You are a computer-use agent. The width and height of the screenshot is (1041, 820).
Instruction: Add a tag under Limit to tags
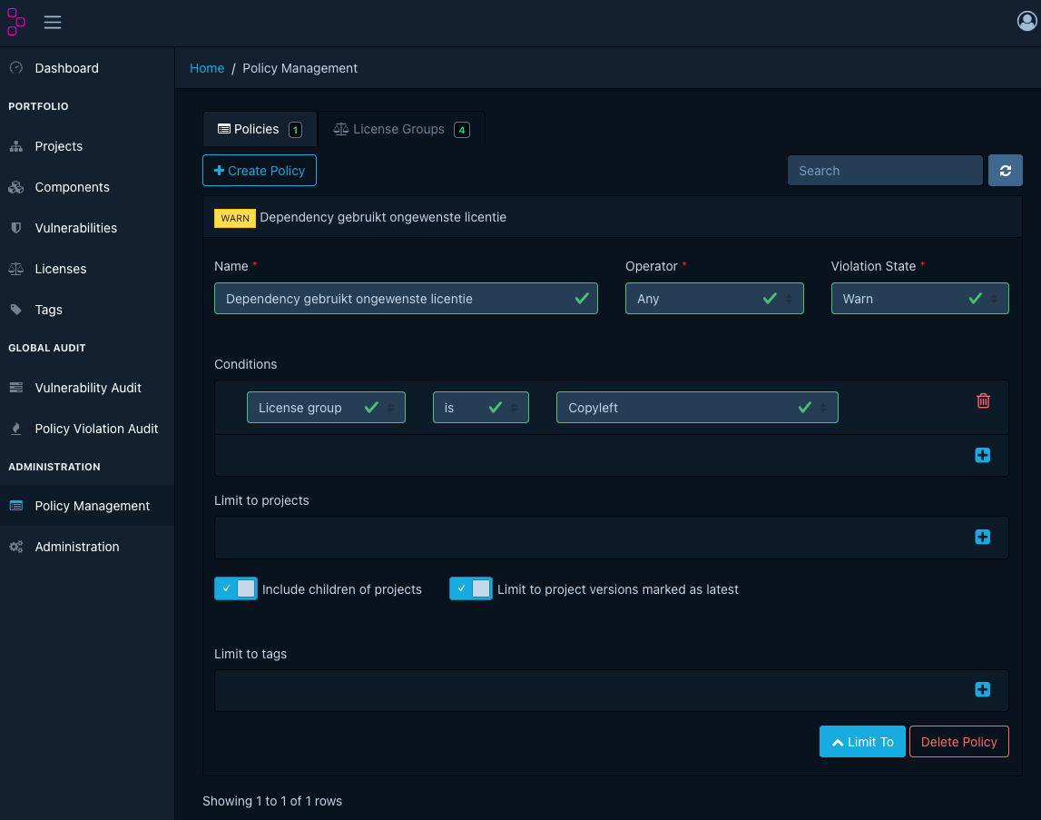point(983,690)
